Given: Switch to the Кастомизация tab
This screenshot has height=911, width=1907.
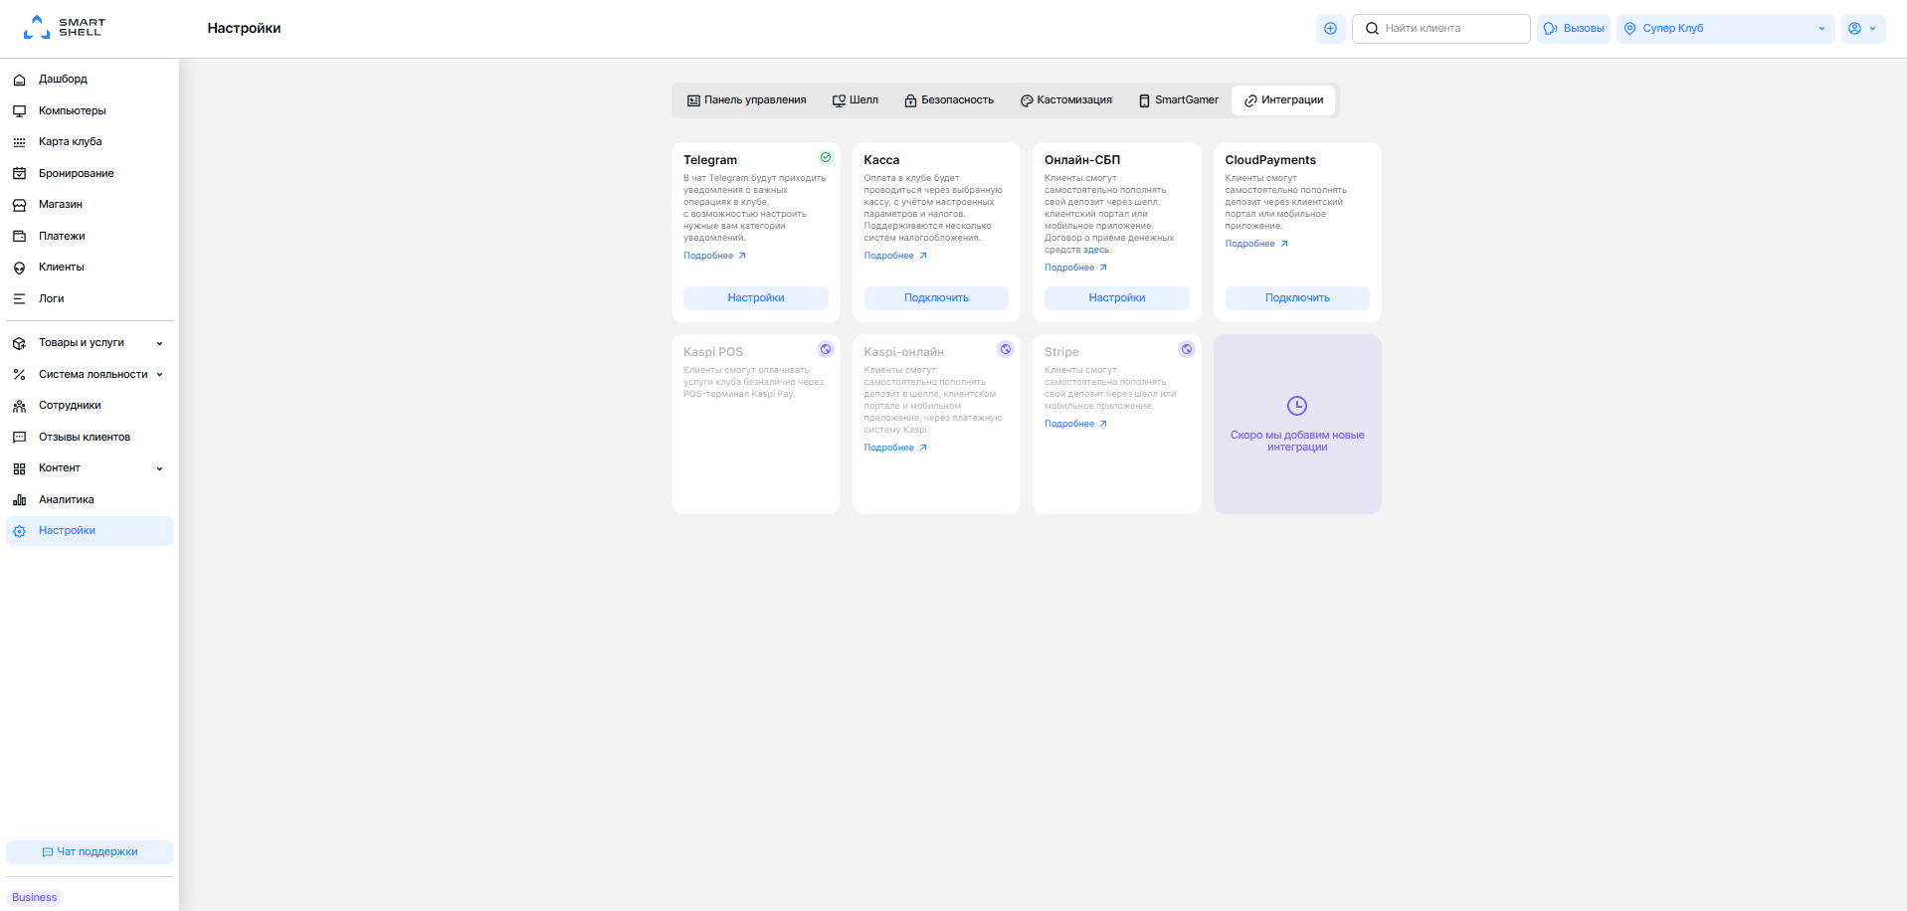Looking at the screenshot, I should pos(1066,100).
